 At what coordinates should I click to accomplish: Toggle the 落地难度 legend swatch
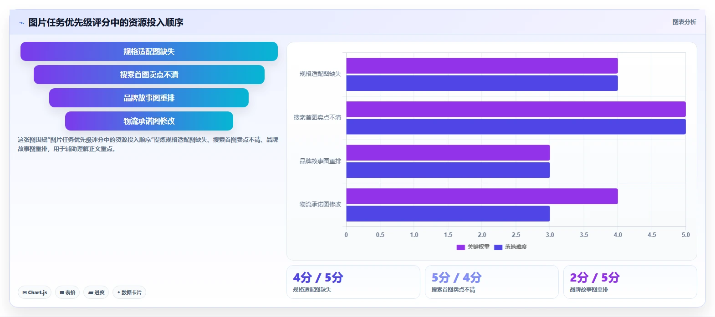pyautogui.click(x=498, y=247)
